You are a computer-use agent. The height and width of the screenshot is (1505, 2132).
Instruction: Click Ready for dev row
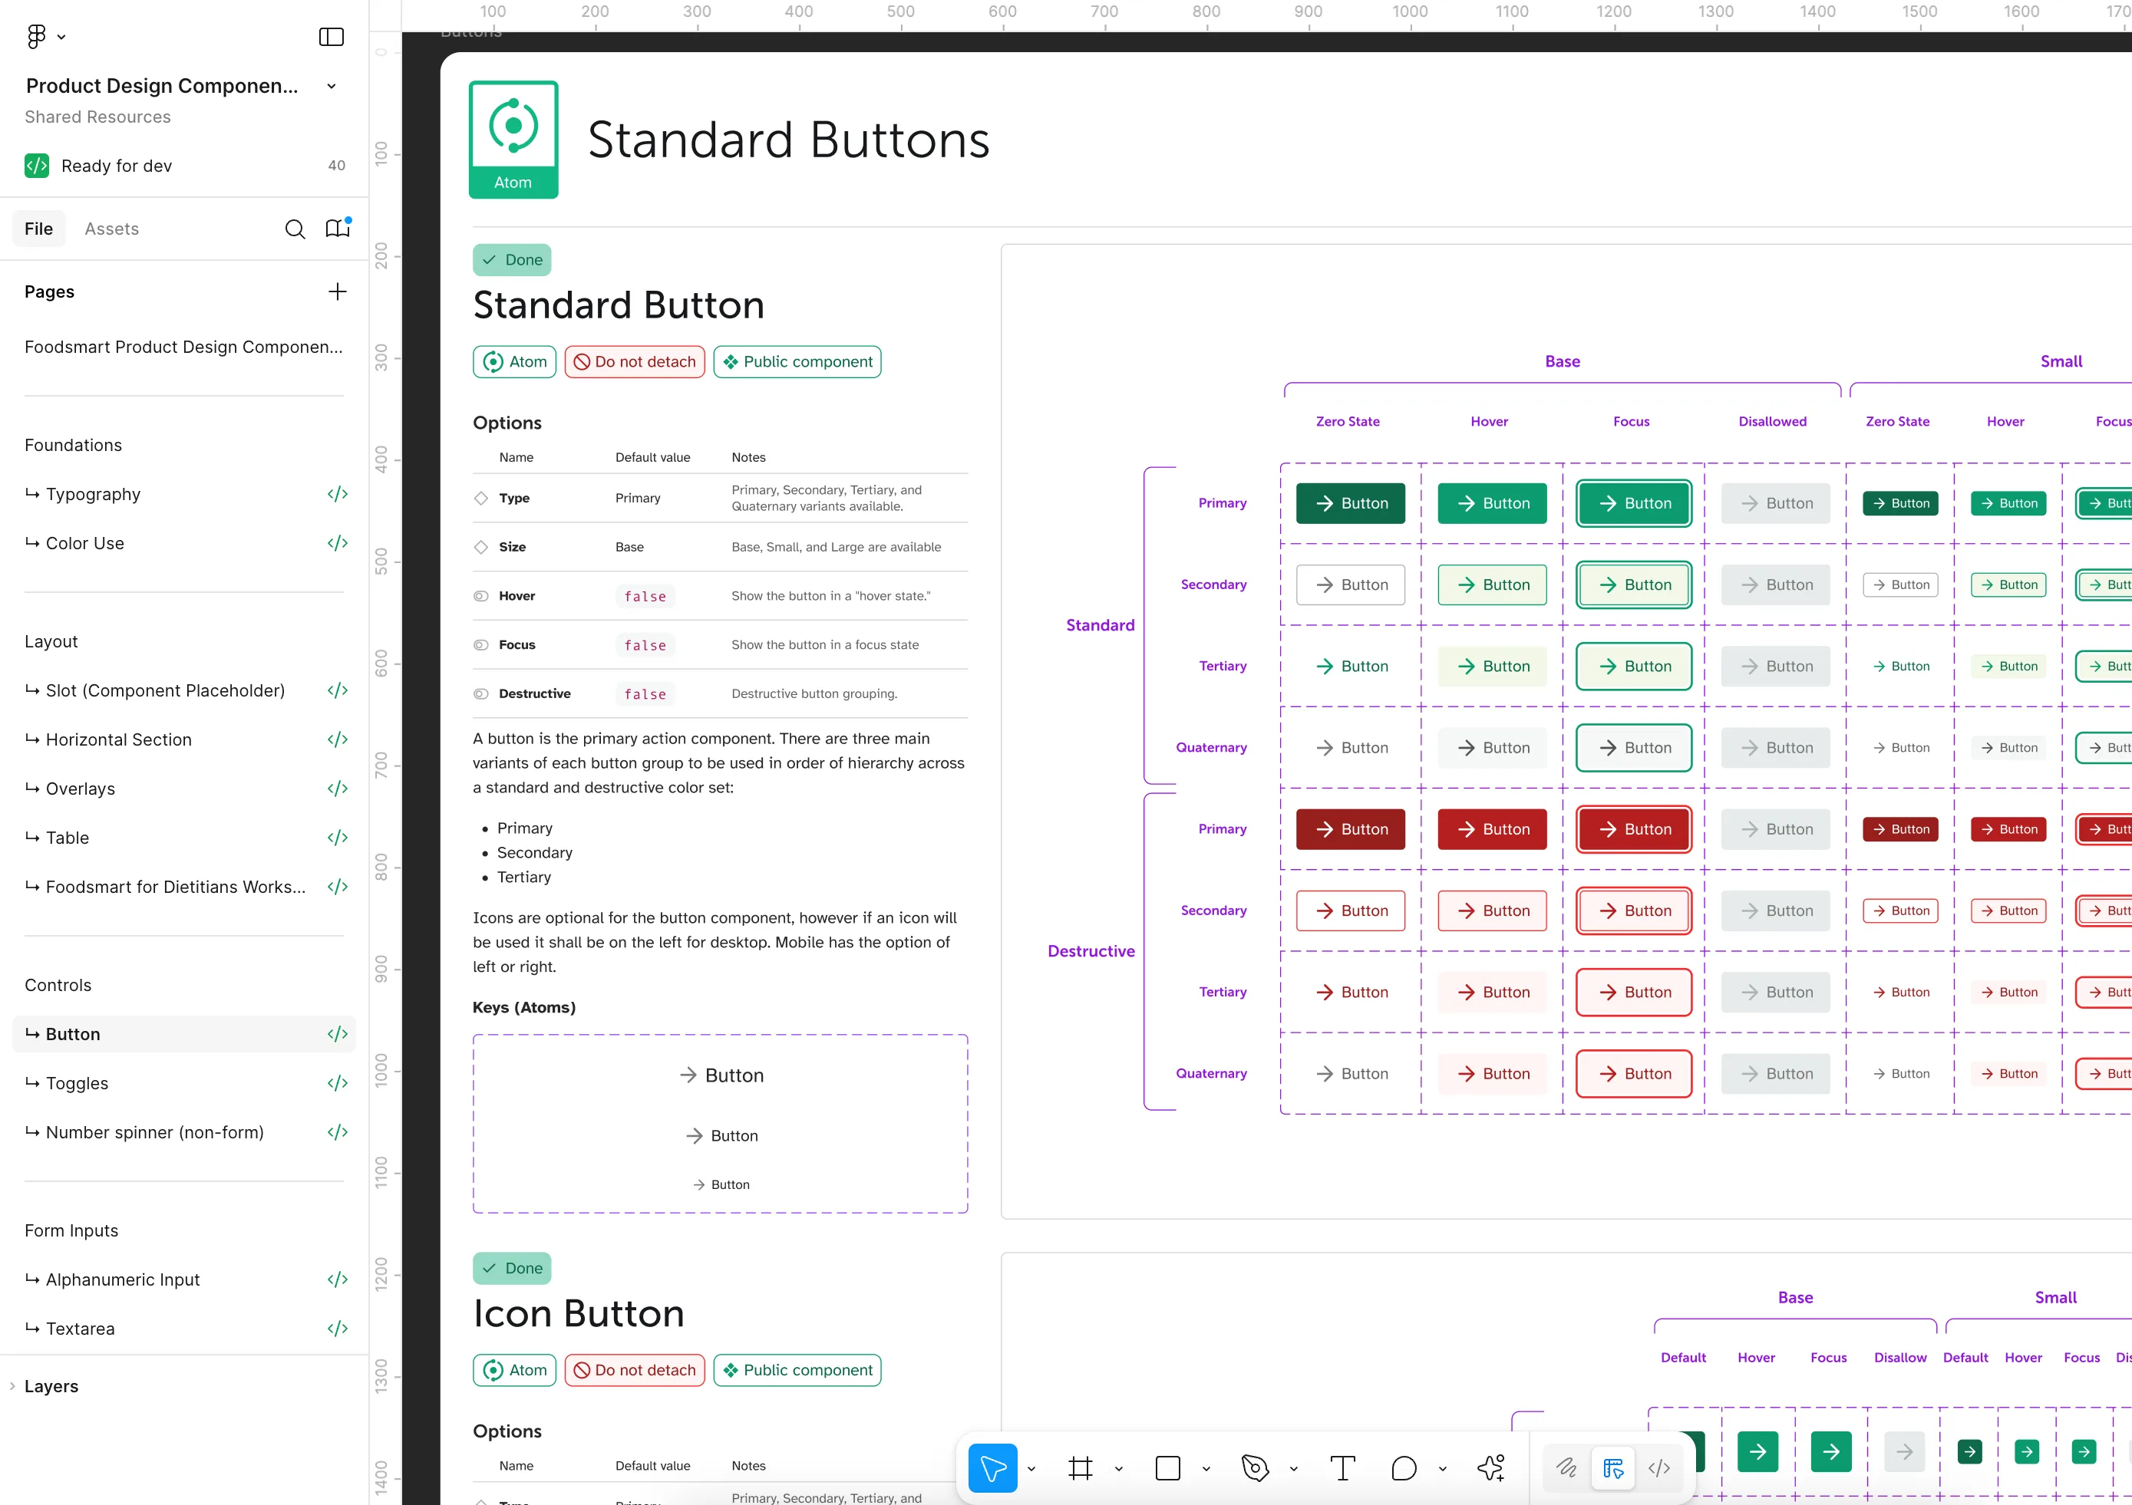pyautogui.click(x=184, y=165)
